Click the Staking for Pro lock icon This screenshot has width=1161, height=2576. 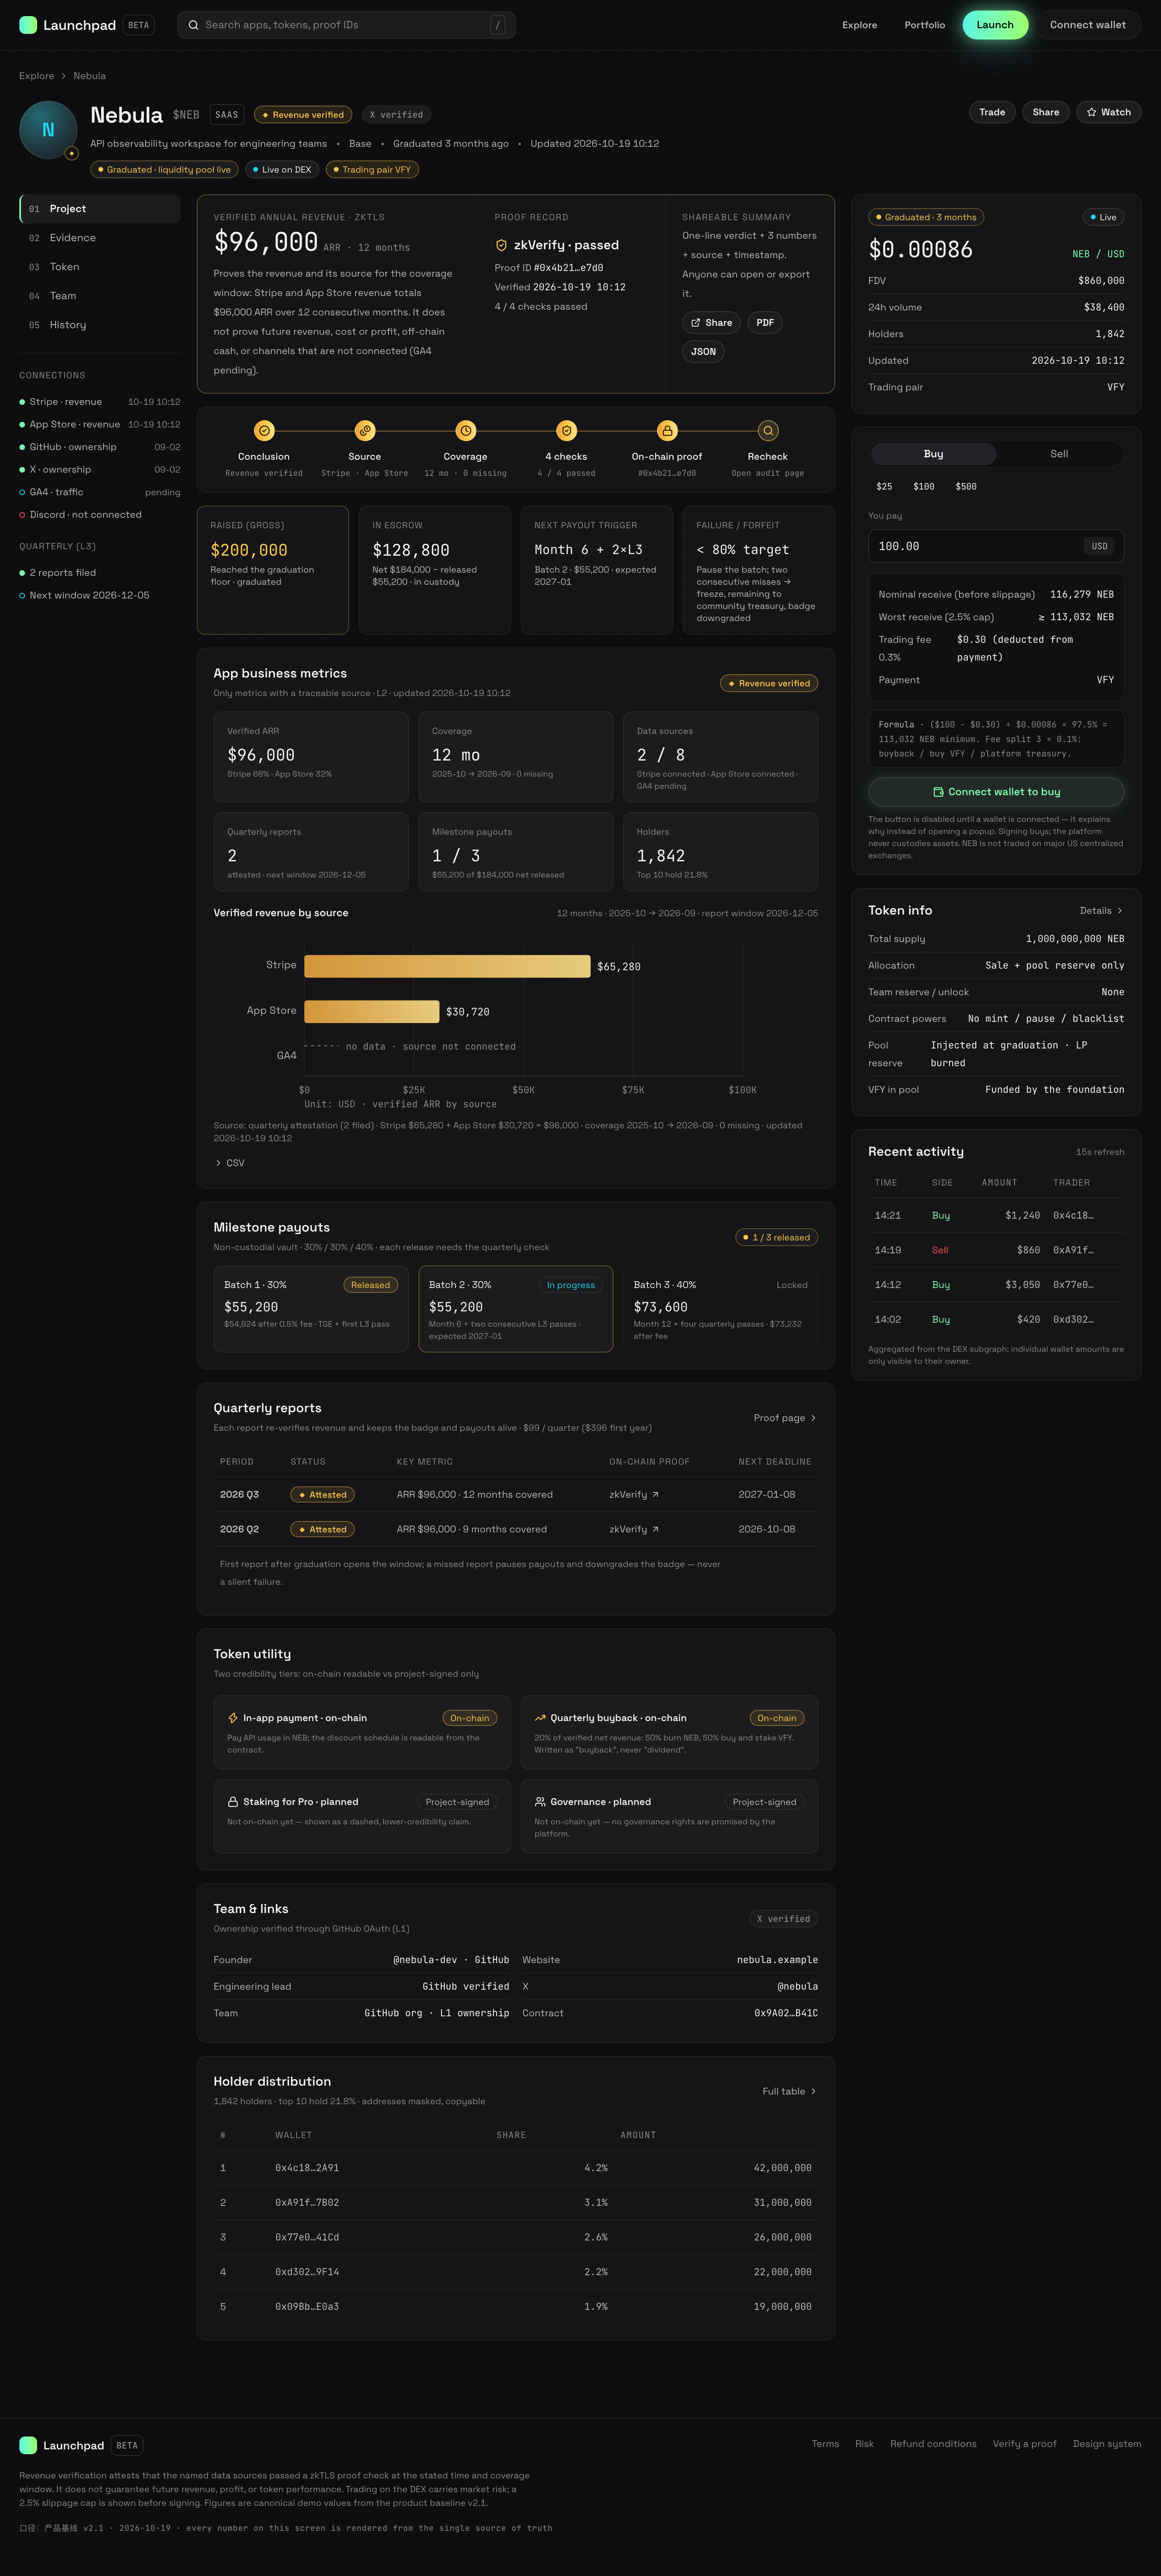[233, 1802]
